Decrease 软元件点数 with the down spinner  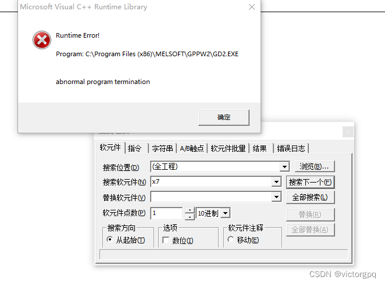(190, 217)
